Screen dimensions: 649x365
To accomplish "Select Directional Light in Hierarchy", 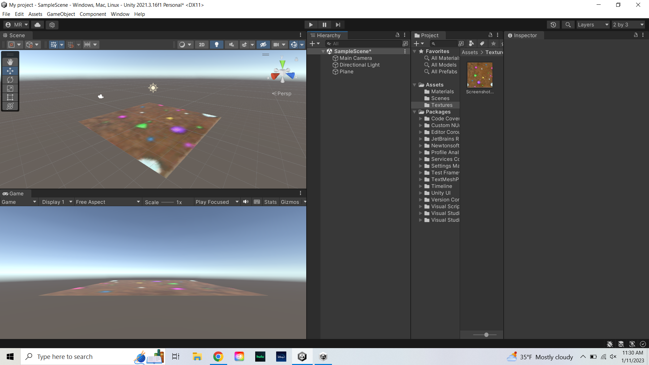I will click(x=359, y=65).
